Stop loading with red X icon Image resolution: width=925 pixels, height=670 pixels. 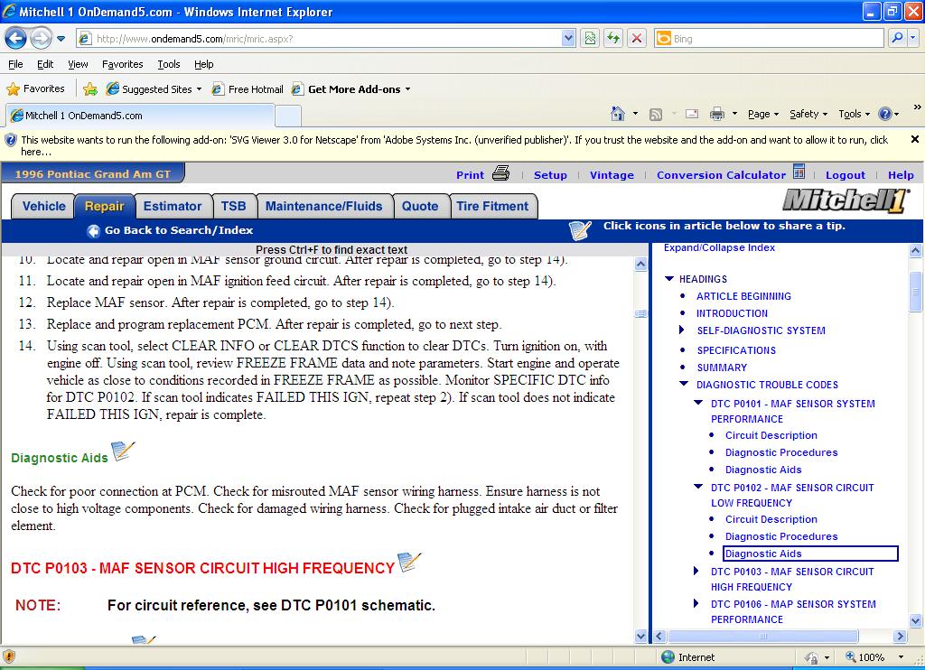pyautogui.click(x=637, y=39)
